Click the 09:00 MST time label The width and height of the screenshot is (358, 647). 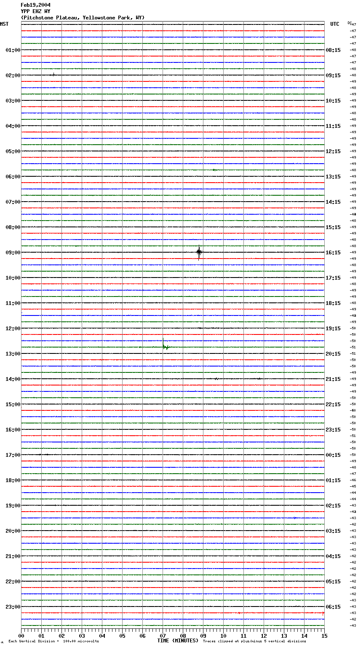point(13,253)
